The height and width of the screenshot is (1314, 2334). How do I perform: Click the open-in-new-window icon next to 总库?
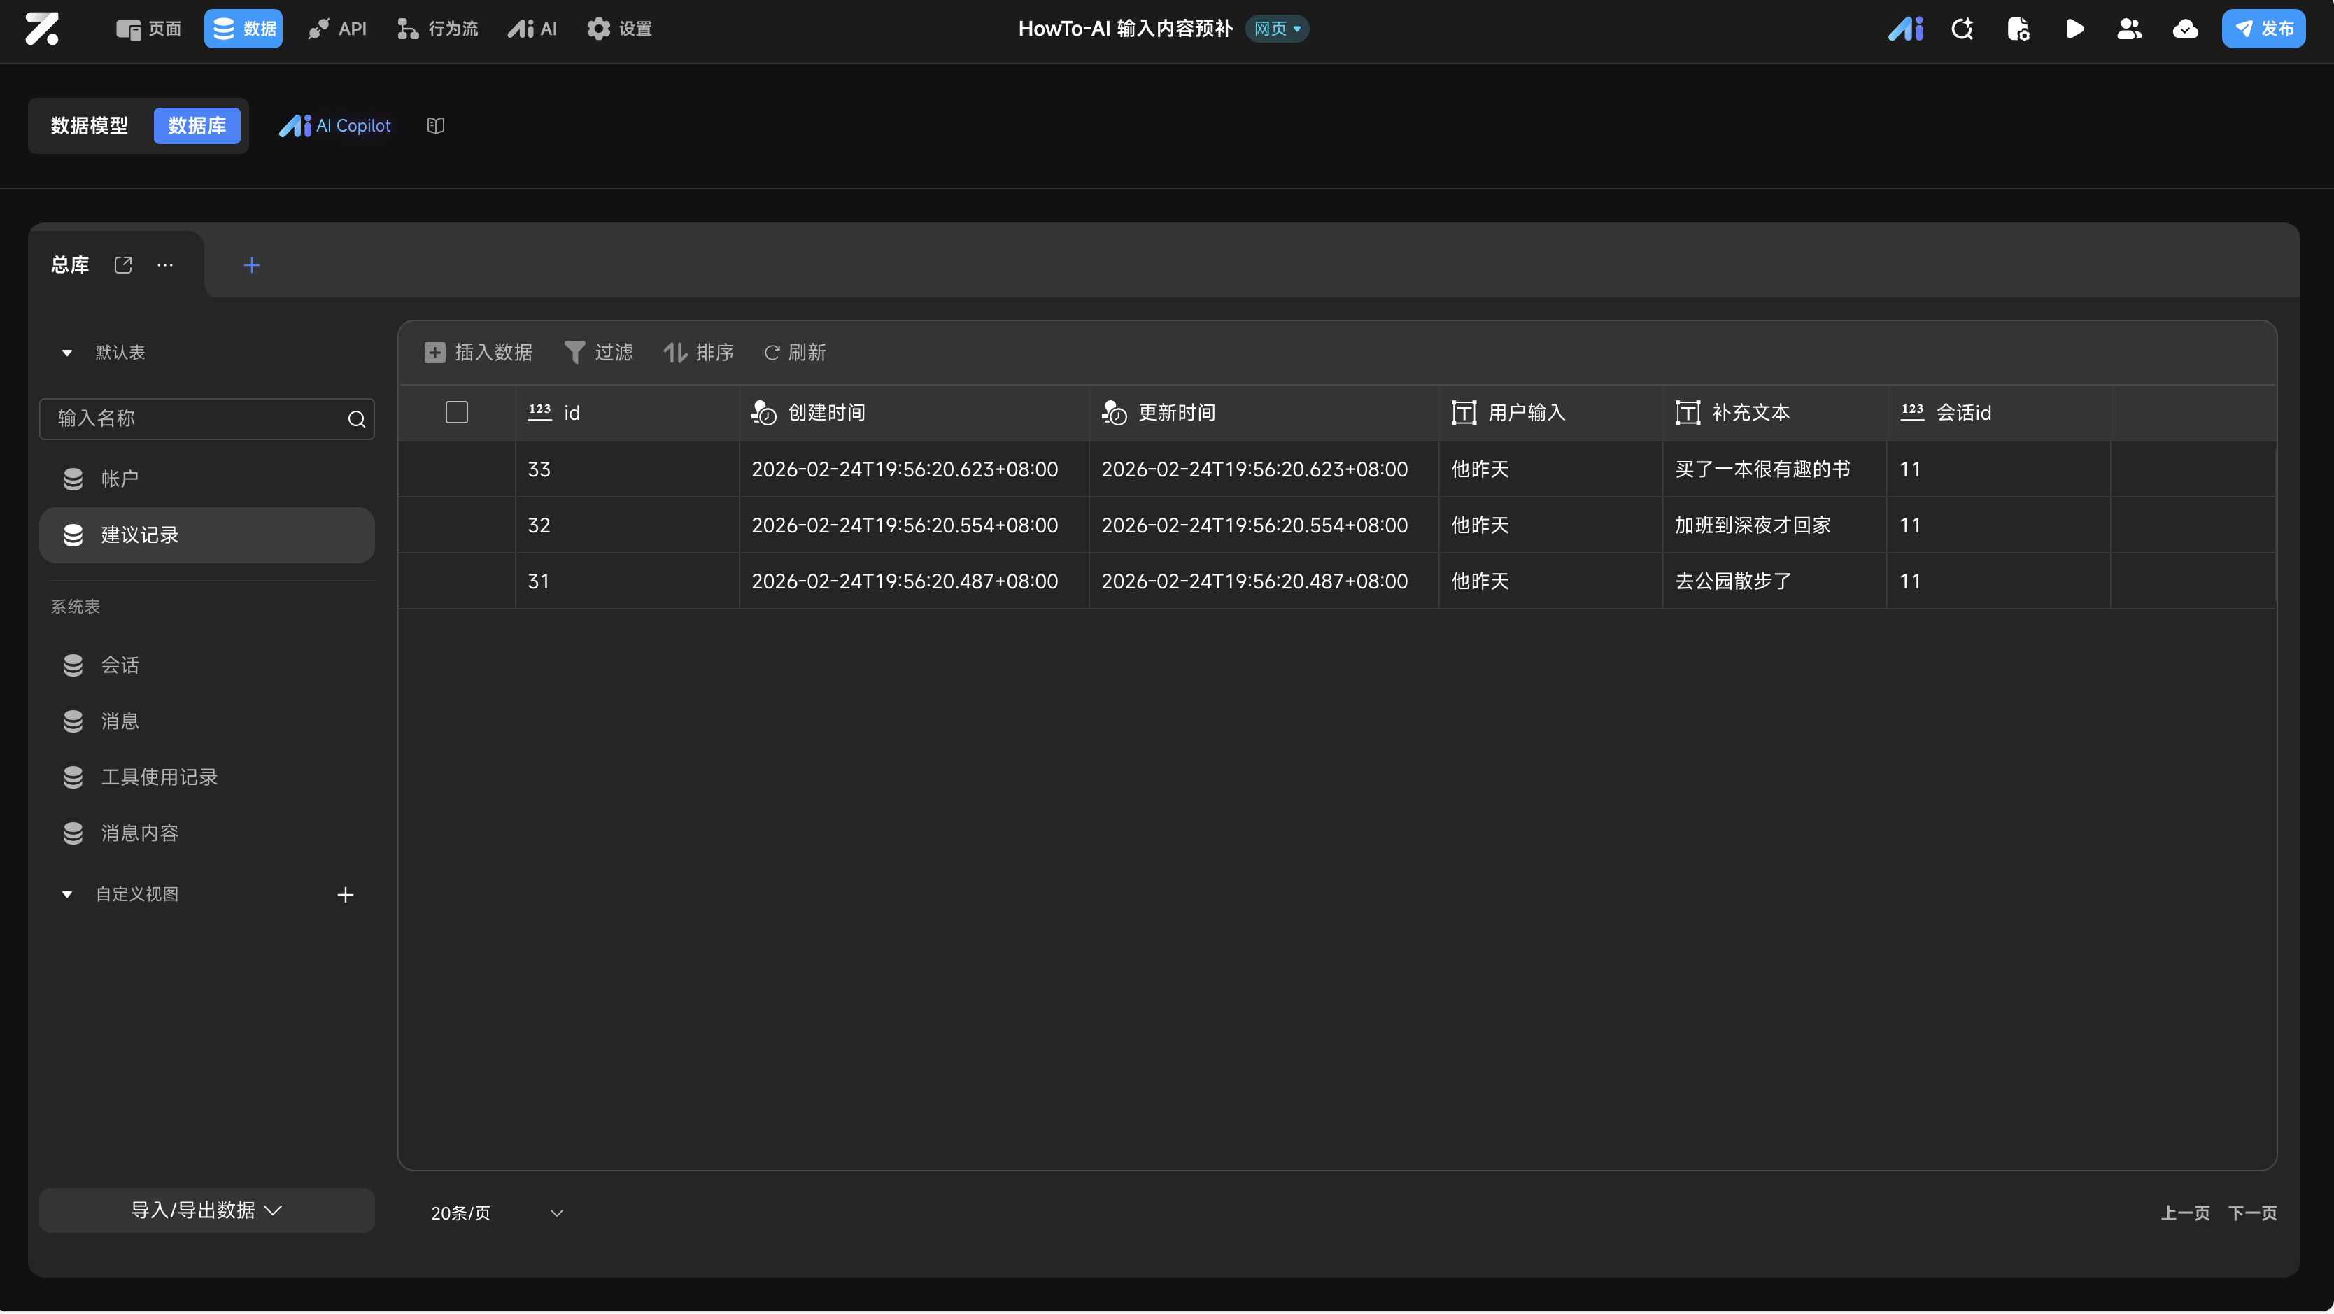[x=123, y=264]
